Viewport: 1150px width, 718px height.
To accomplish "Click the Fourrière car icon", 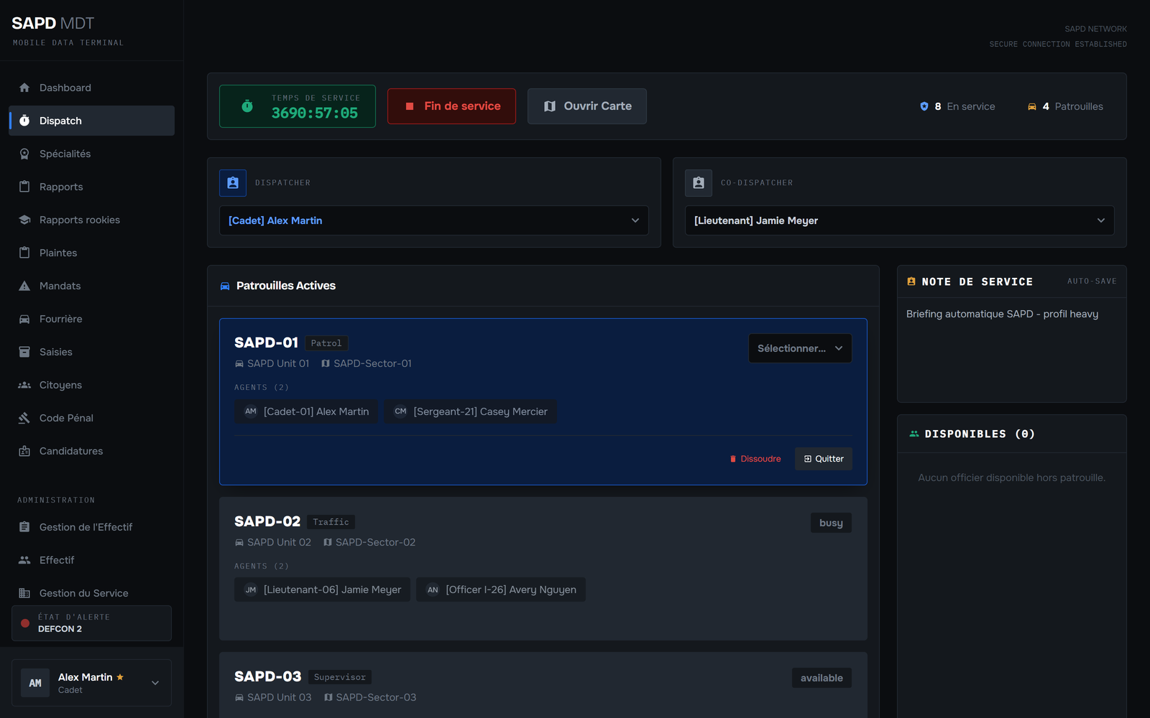I will tap(24, 319).
